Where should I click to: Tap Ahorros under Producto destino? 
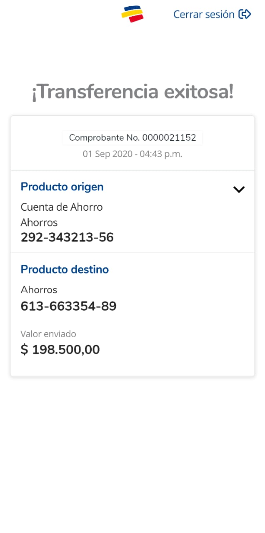[x=39, y=290]
